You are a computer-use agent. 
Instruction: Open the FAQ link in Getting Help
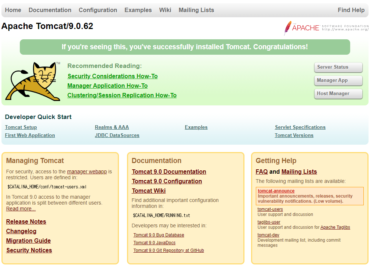click(x=262, y=172)
